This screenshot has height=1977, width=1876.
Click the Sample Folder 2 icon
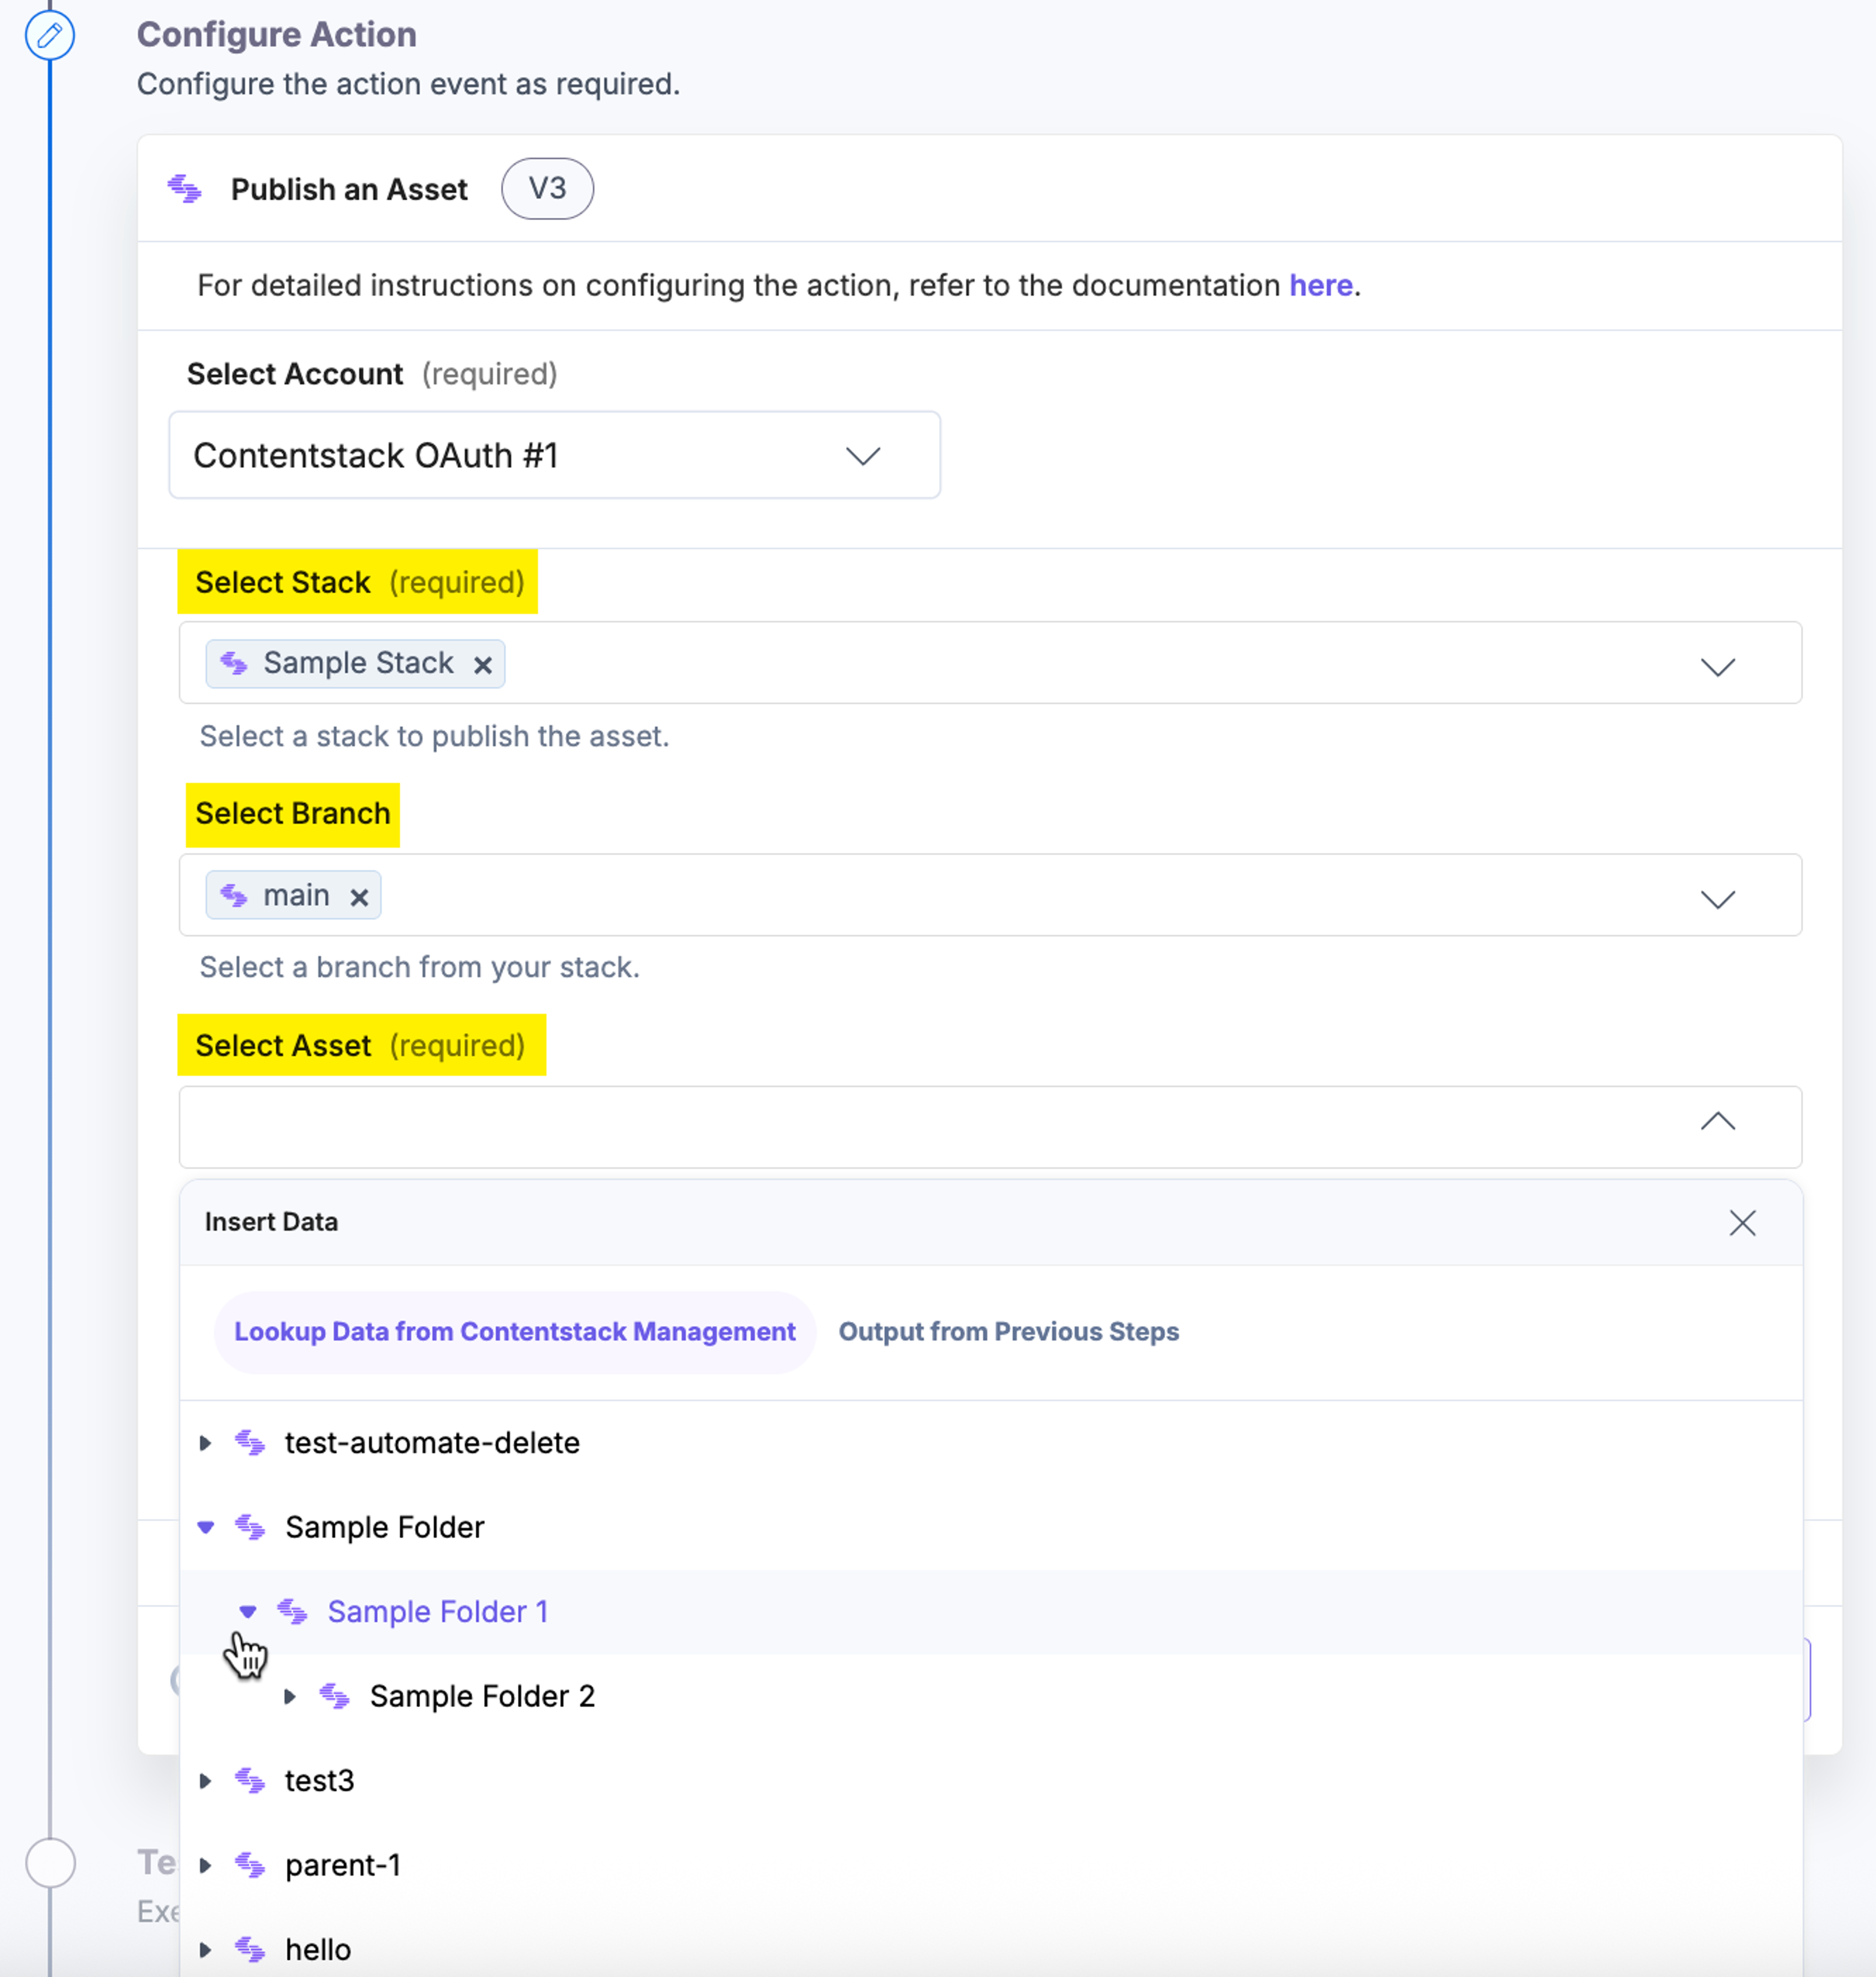(x=334, y=1696)
